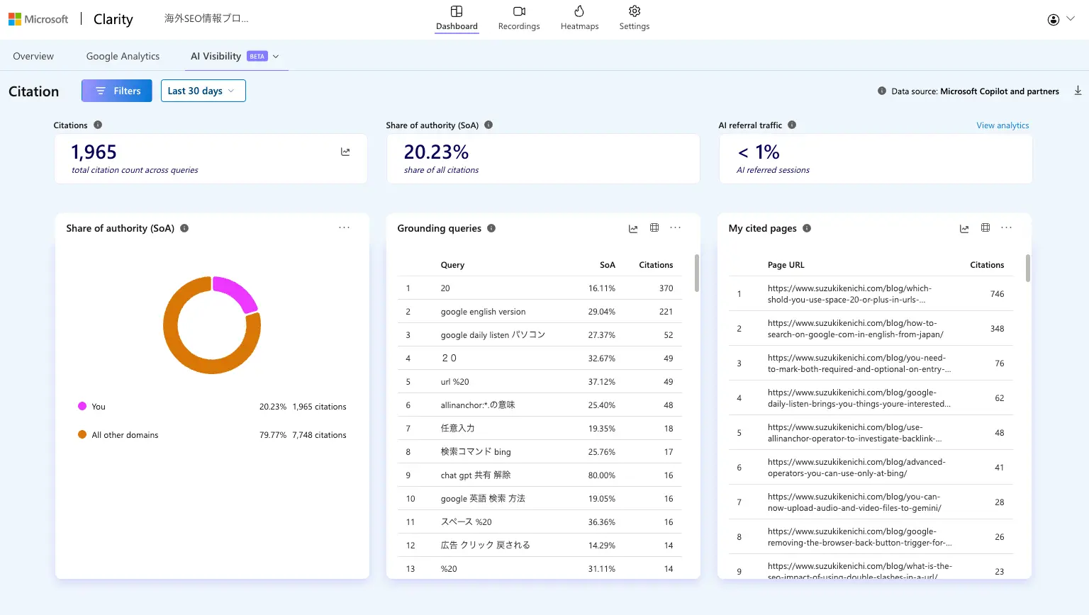
Task: Open the View analytics link
Action: [x=1003, y=125]
